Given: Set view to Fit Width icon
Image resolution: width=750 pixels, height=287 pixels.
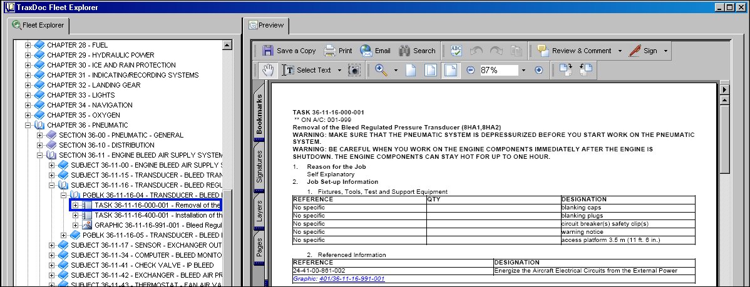Looking at the screenshot, I should pyautogui.click(x=451, y=70).
